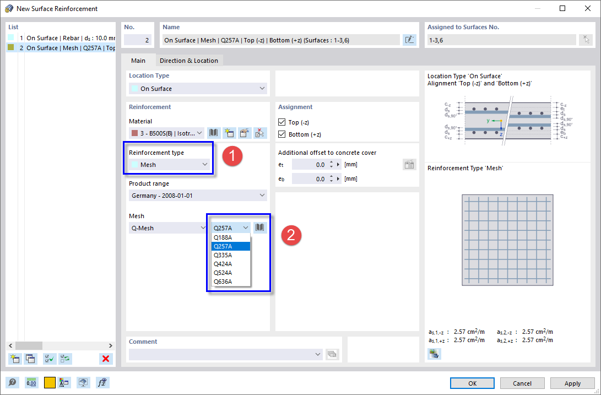Edit the selected material B500S(B)
This screenshot has width=601, height=395.
[244, 133]
